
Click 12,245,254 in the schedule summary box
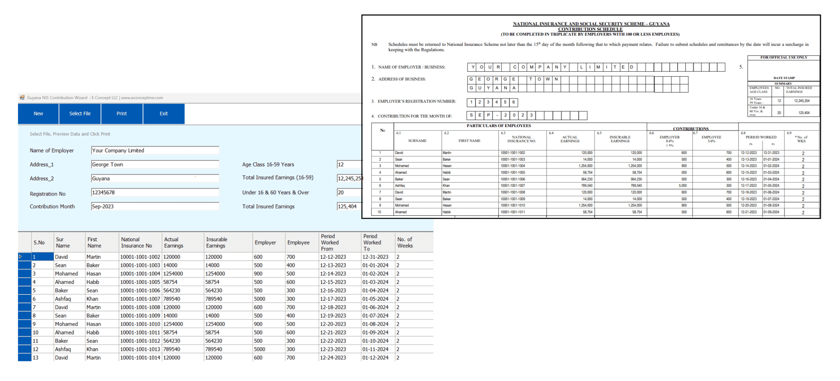click(x=801, y=100)
